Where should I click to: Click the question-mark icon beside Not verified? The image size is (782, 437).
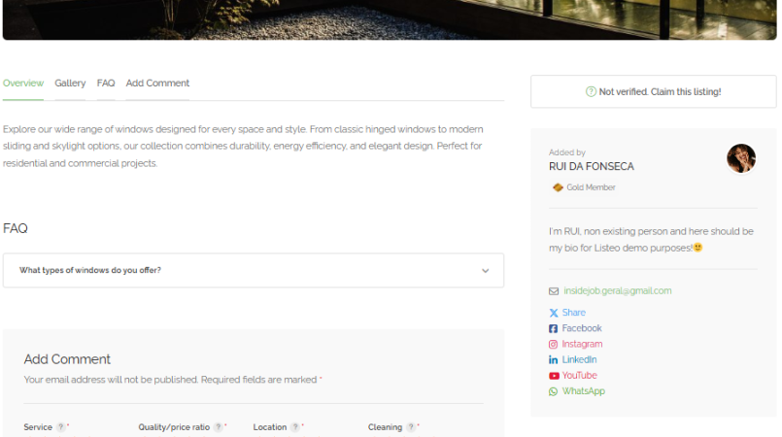pyautogui.click(x=591, y=92)
